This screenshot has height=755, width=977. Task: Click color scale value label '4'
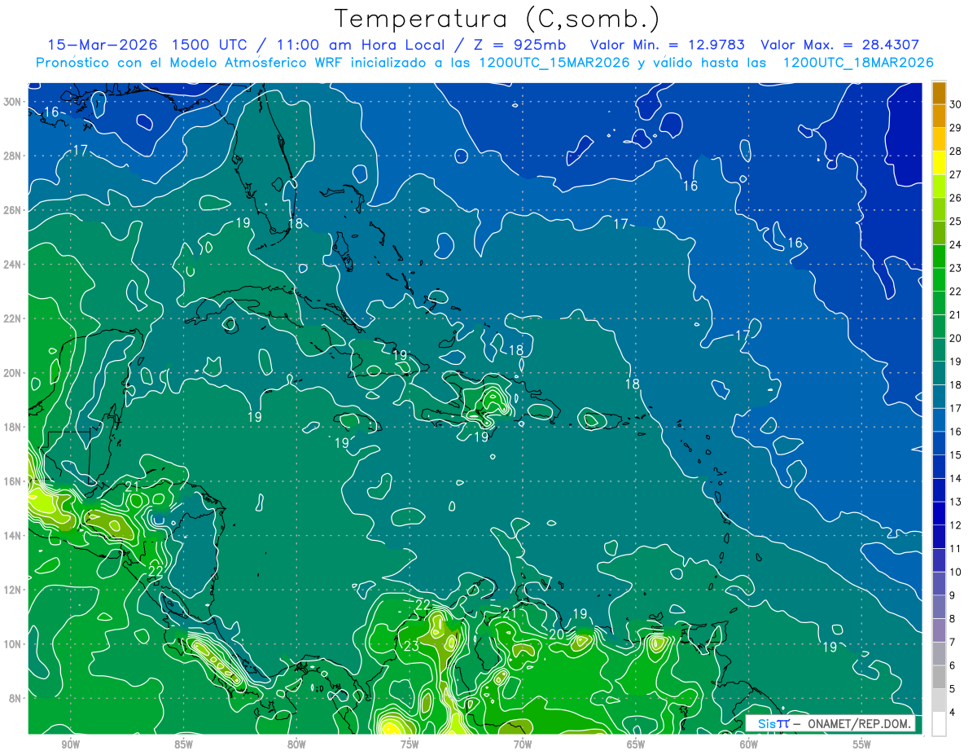tap(953, 713)
